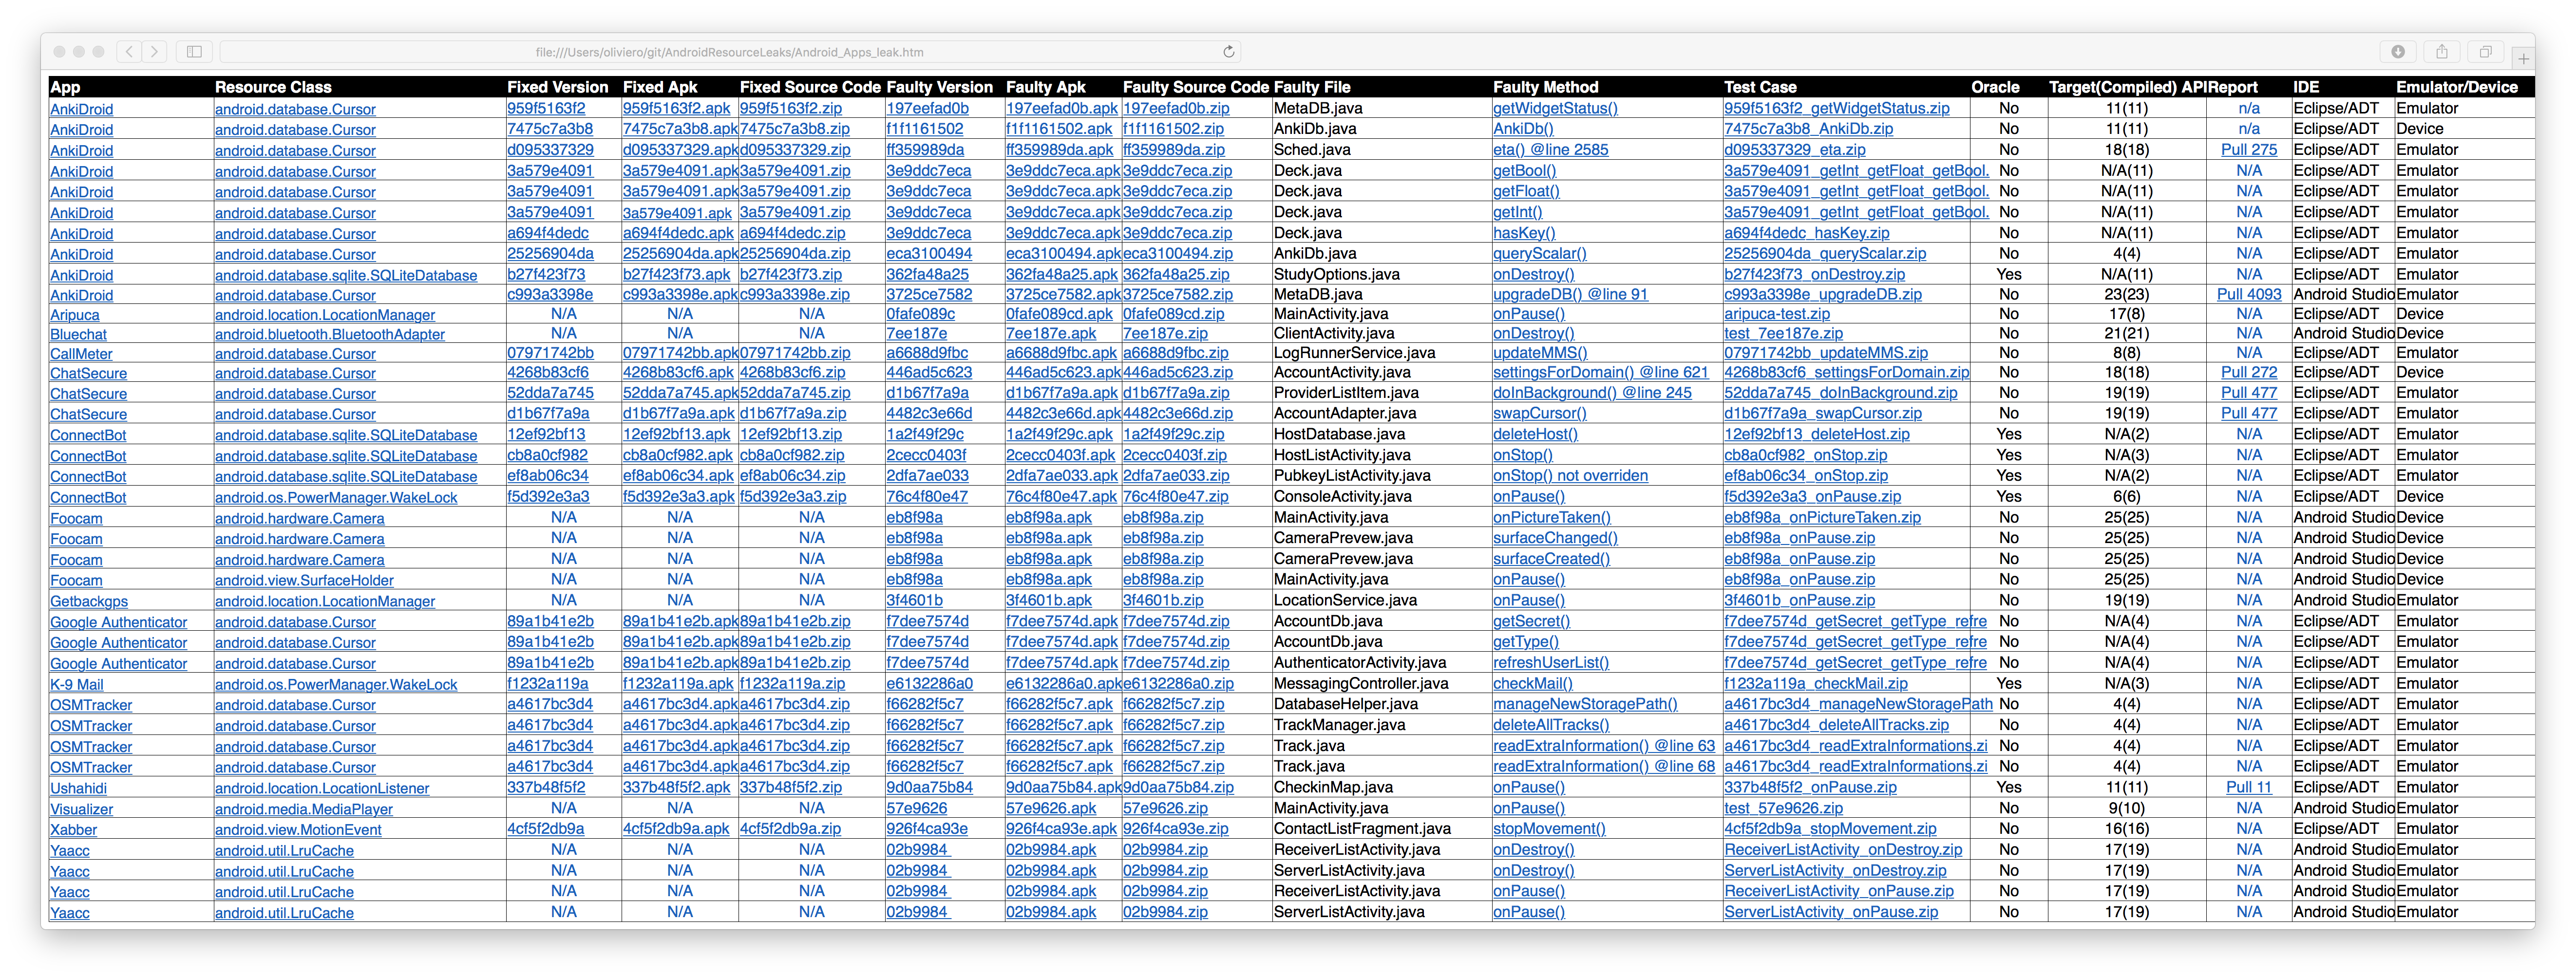Download aripuca-test.zip test case
The width and height of the screenshot is (2576, 978).
point(1776,314)
